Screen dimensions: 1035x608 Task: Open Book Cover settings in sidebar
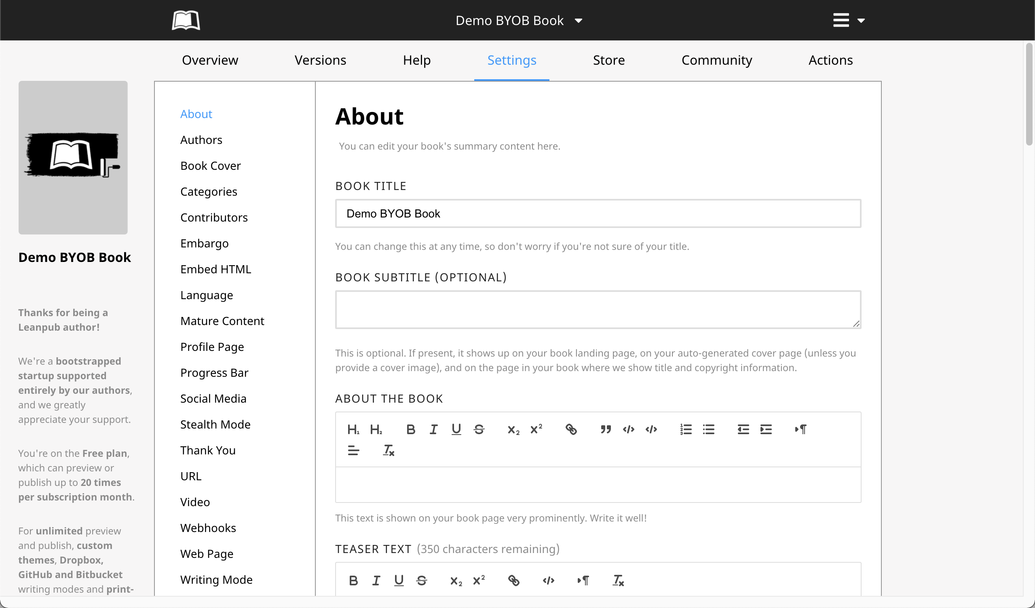pos(210,166)
